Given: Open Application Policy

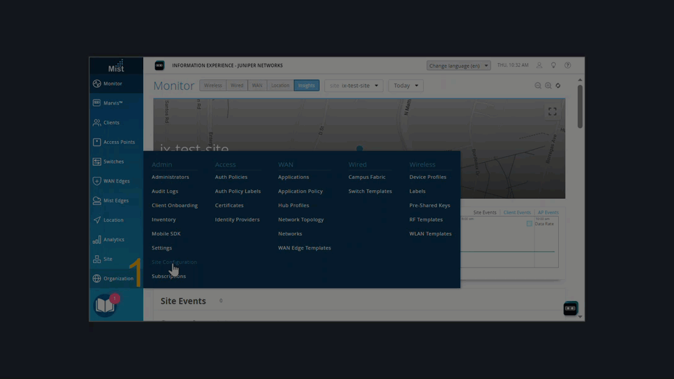Looking at the screenshot, I should pos(300,191).
